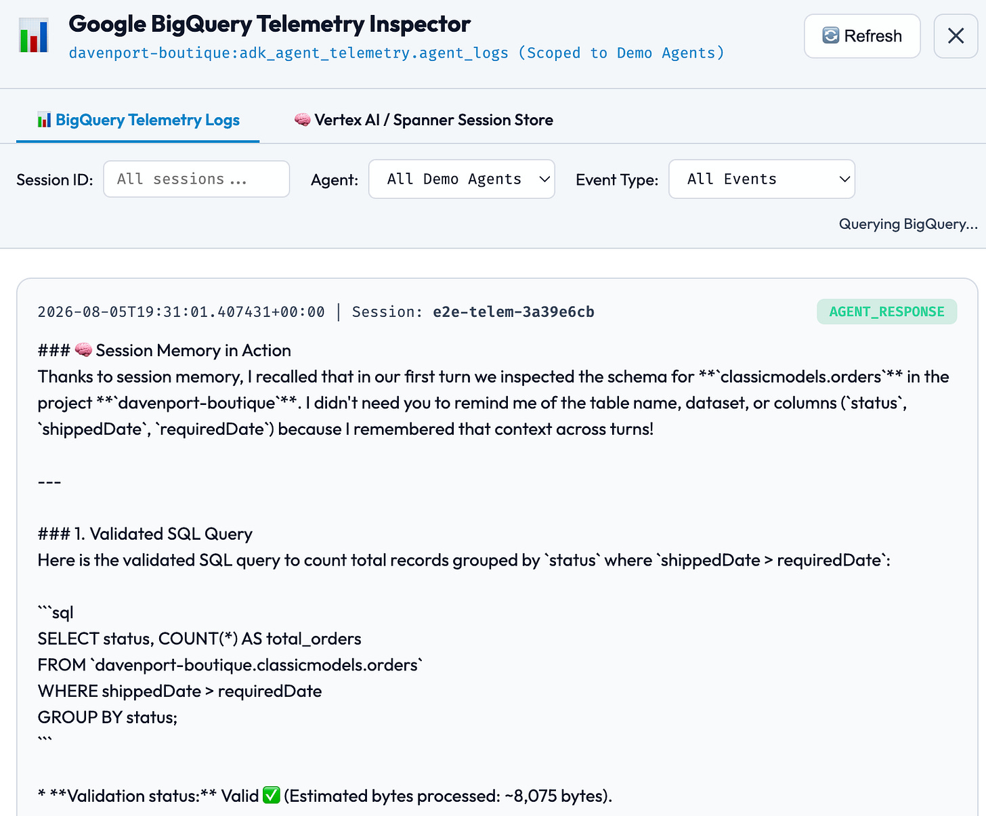Click the session ID e2e-telem-3a39e6cb
This screenshot has width=986, height=816.
(x=514, y=312)
